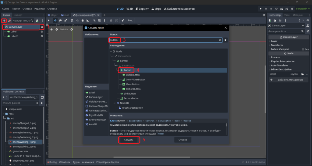
Task: Select enemyWalking_2.png in file system
Action: click(x=24, y=147)
